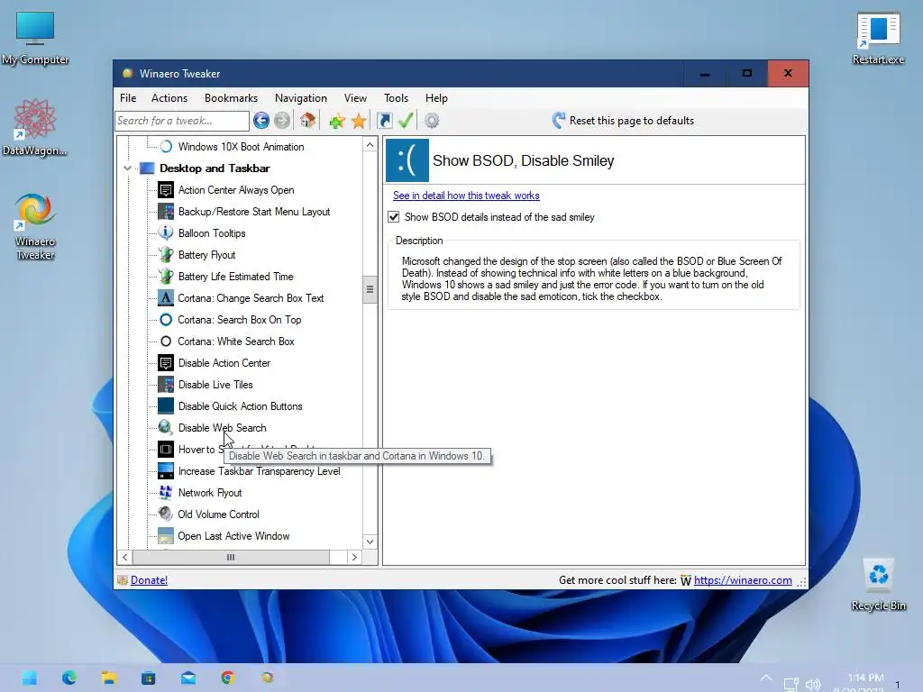Open the Tools menu
Image resolution: width=923 pixels, height=692 pixels.
tap(397, 98)
